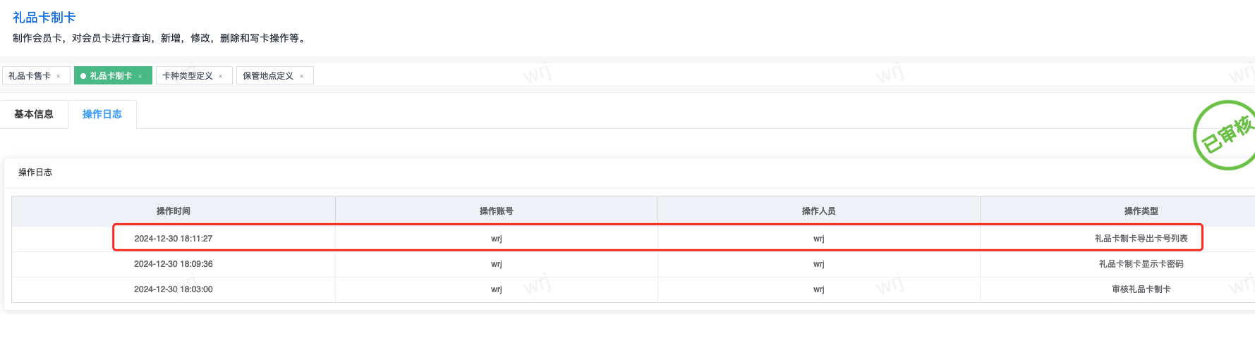Viewport: 1255px width, 364px height.
Task: Open the 保管地点定义 tab
Action: coord(268,76)
